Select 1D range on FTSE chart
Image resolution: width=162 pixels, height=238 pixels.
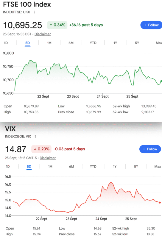pyautogui.click(x=6, y=43)
